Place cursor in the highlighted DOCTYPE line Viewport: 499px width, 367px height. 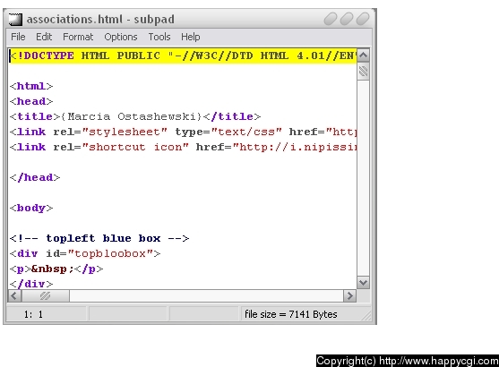point(183,55)
